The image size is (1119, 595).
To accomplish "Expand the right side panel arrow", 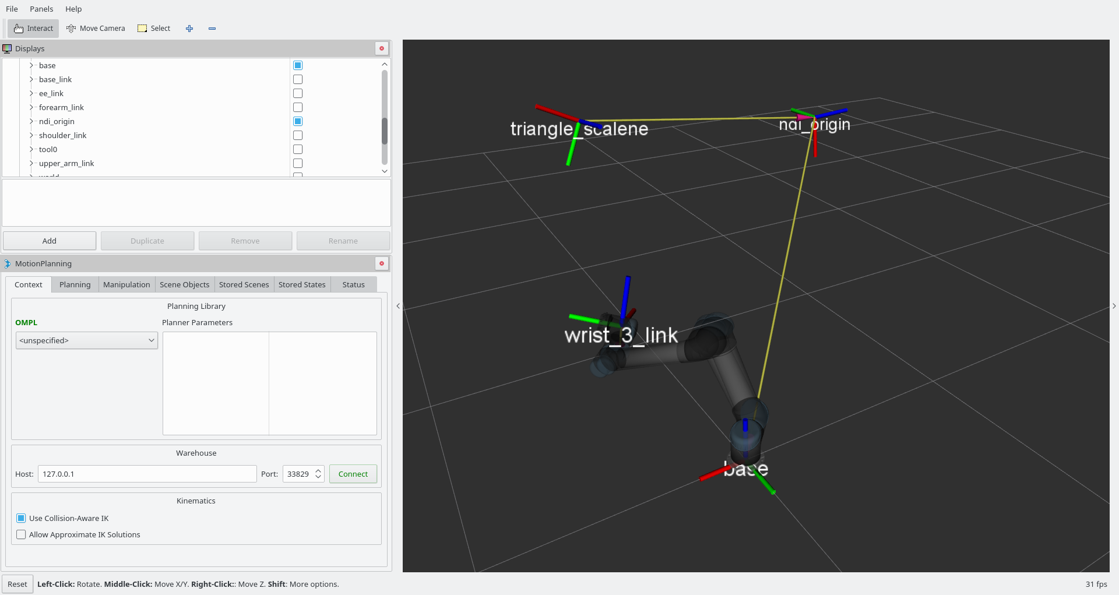I will (1114, 306).
